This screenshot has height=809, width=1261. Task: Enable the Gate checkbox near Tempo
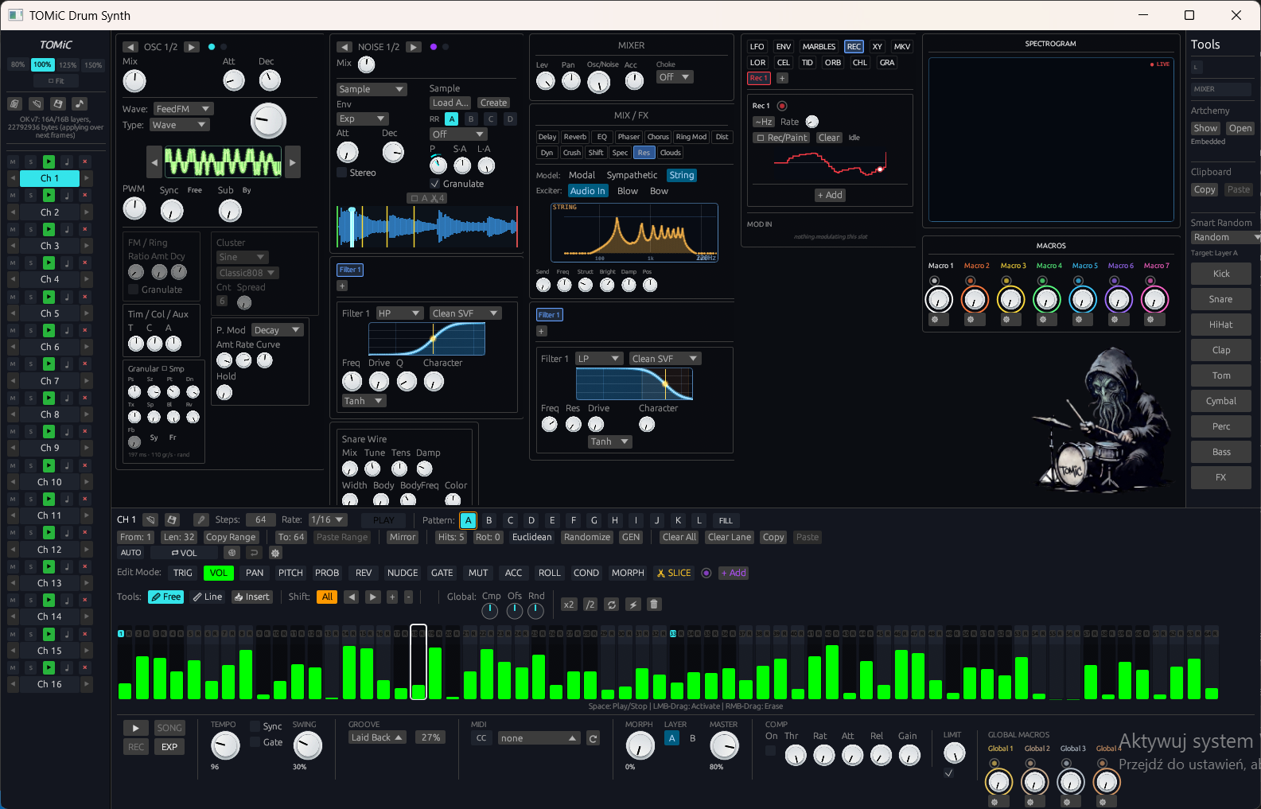pyautogui.click(x=255, y=742)
